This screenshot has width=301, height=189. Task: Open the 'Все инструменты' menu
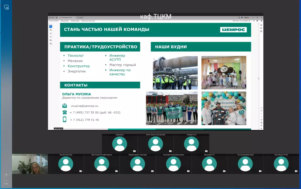(x=54, y=21)
